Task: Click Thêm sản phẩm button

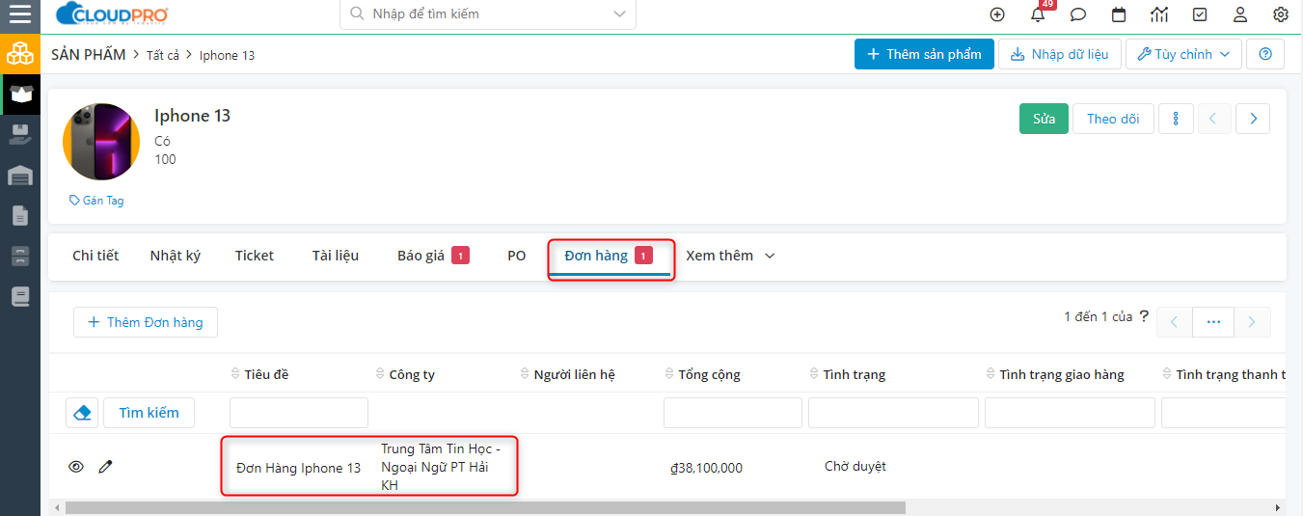Action: pyautogui.click(x=924, y=54)
